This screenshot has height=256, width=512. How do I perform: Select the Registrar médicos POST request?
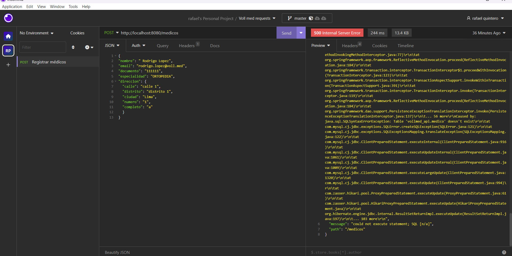pyautogui.click(x=58, y=62)
